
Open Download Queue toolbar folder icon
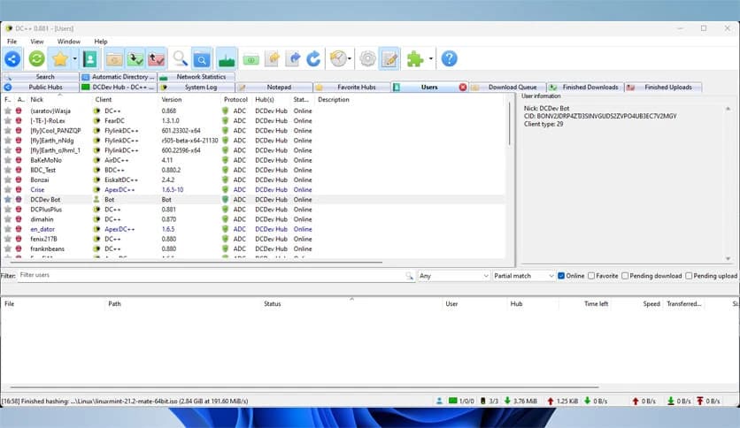pos(113,59)
